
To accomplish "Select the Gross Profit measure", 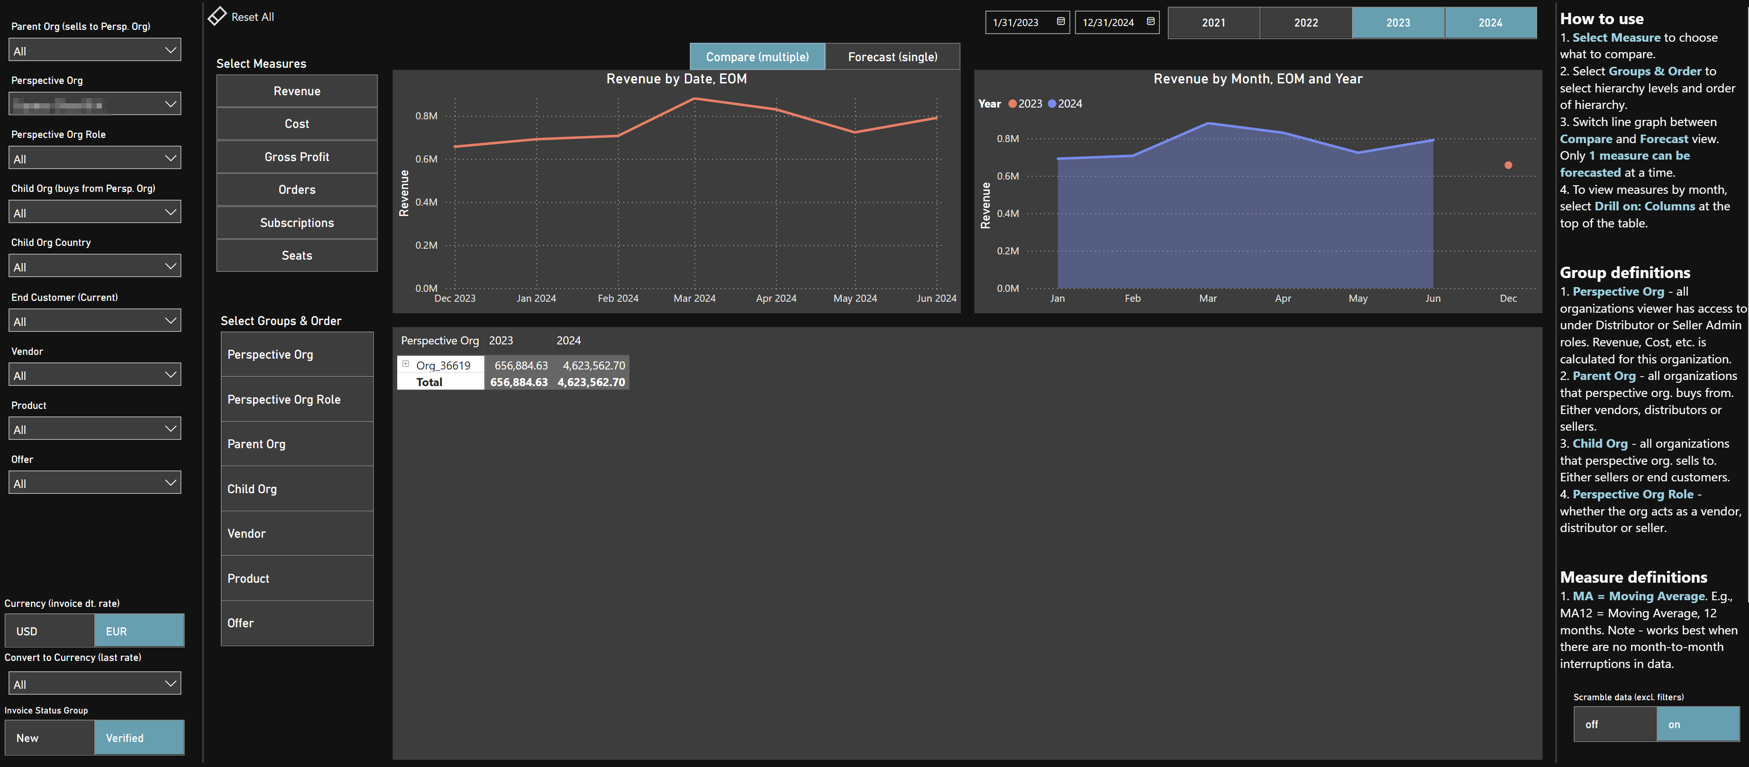I will (297, 157).
